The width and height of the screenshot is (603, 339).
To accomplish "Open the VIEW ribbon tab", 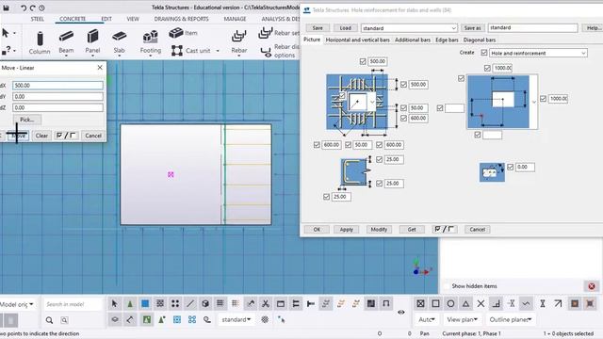I will pyautogui.click(x=133, y=19).
